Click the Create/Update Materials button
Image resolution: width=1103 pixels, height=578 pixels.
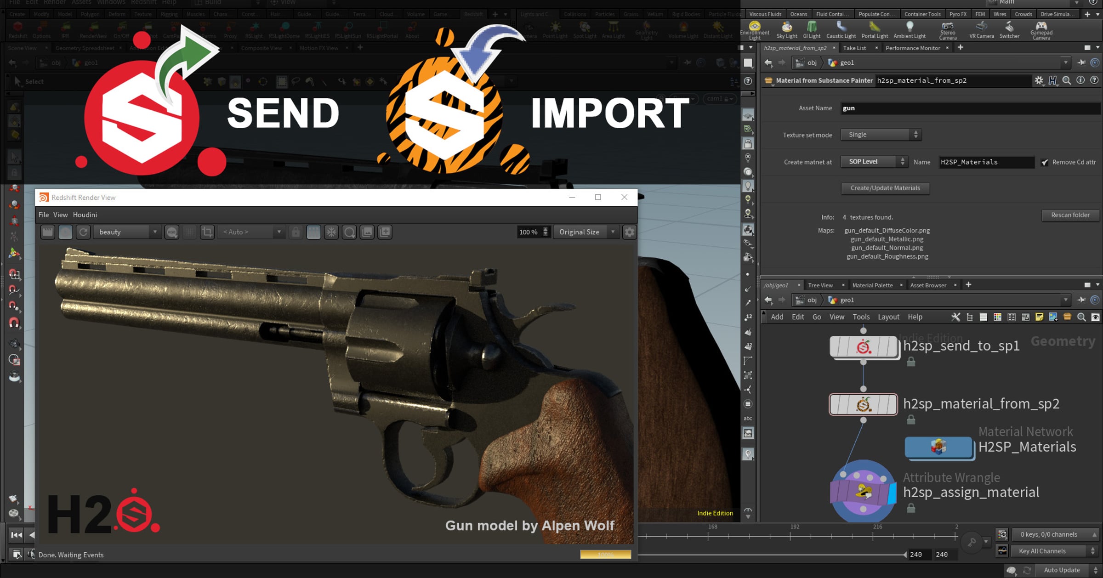click(x=885, y=188)
